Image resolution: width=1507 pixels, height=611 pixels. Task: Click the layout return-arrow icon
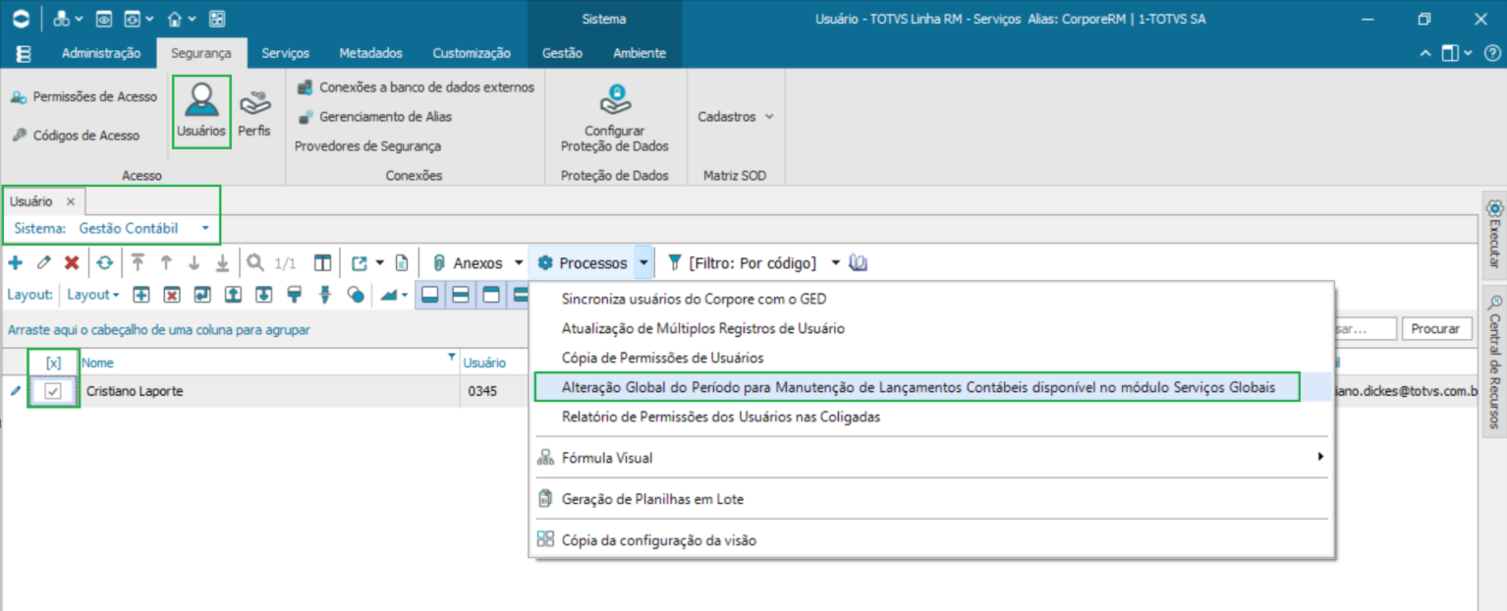(202, 294)
